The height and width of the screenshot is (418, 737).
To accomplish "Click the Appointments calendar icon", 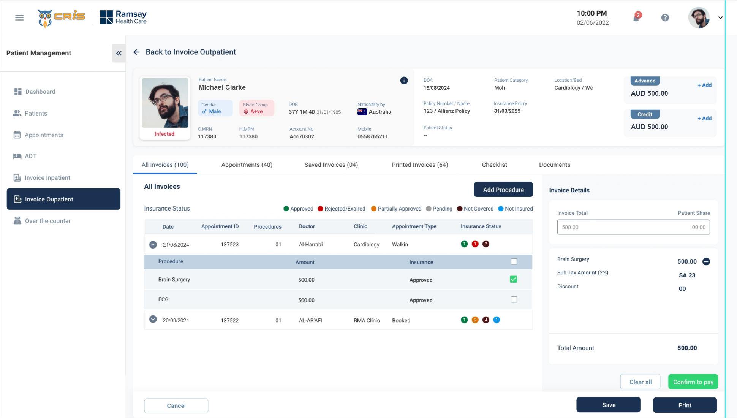I will 17,135.
